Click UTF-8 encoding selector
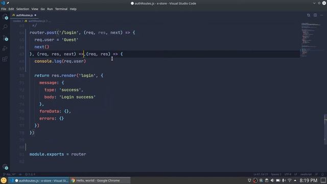Image resolution: width=327 pixels, height=184 pixels. [x=288, y=174]
